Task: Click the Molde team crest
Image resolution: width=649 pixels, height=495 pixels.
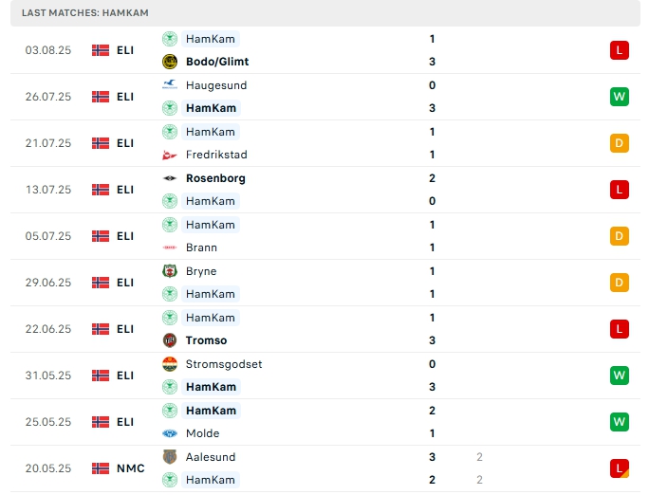Action: pyautogui.click(x=170, y=433)
